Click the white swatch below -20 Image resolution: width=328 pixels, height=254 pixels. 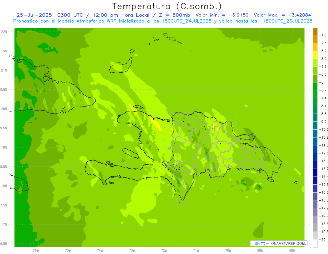pos(315,244)
